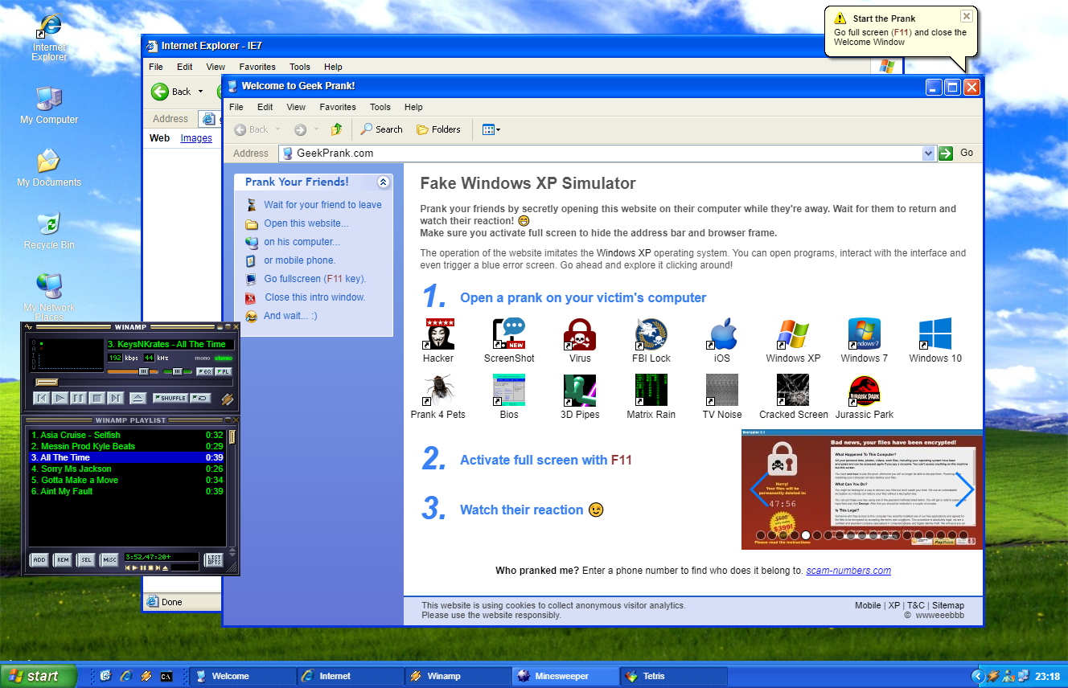The width and height of the screenshot is (1068, 688).
Task: Open File menu in Welcome window
Action: pyautogui.click(x=236, y=107)
